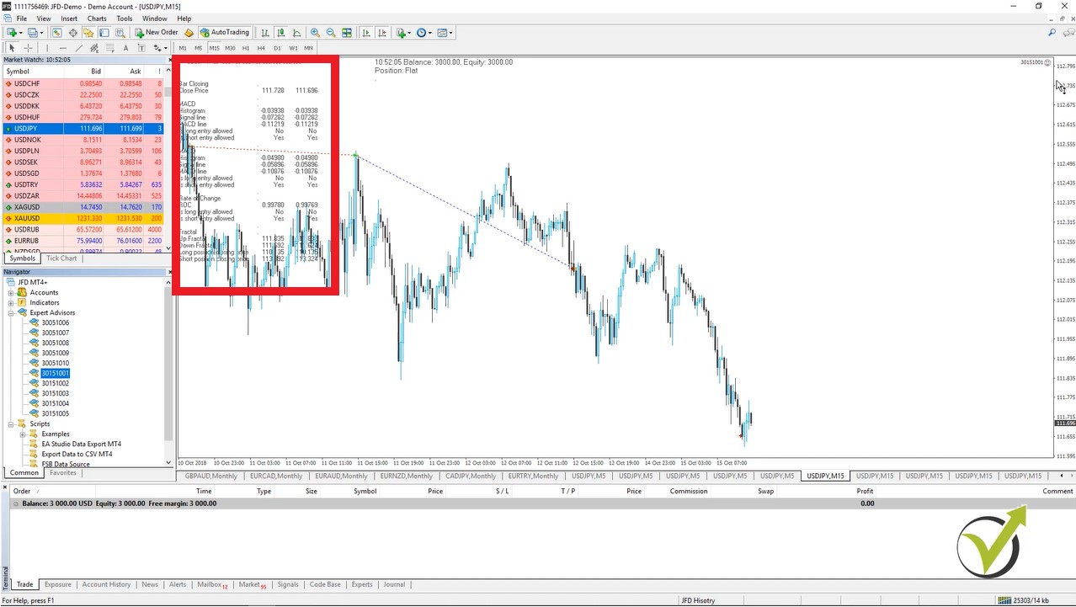This screenshot has height=607, width=1076.
Task: Open the Charts menu
Action: (97, 18)
